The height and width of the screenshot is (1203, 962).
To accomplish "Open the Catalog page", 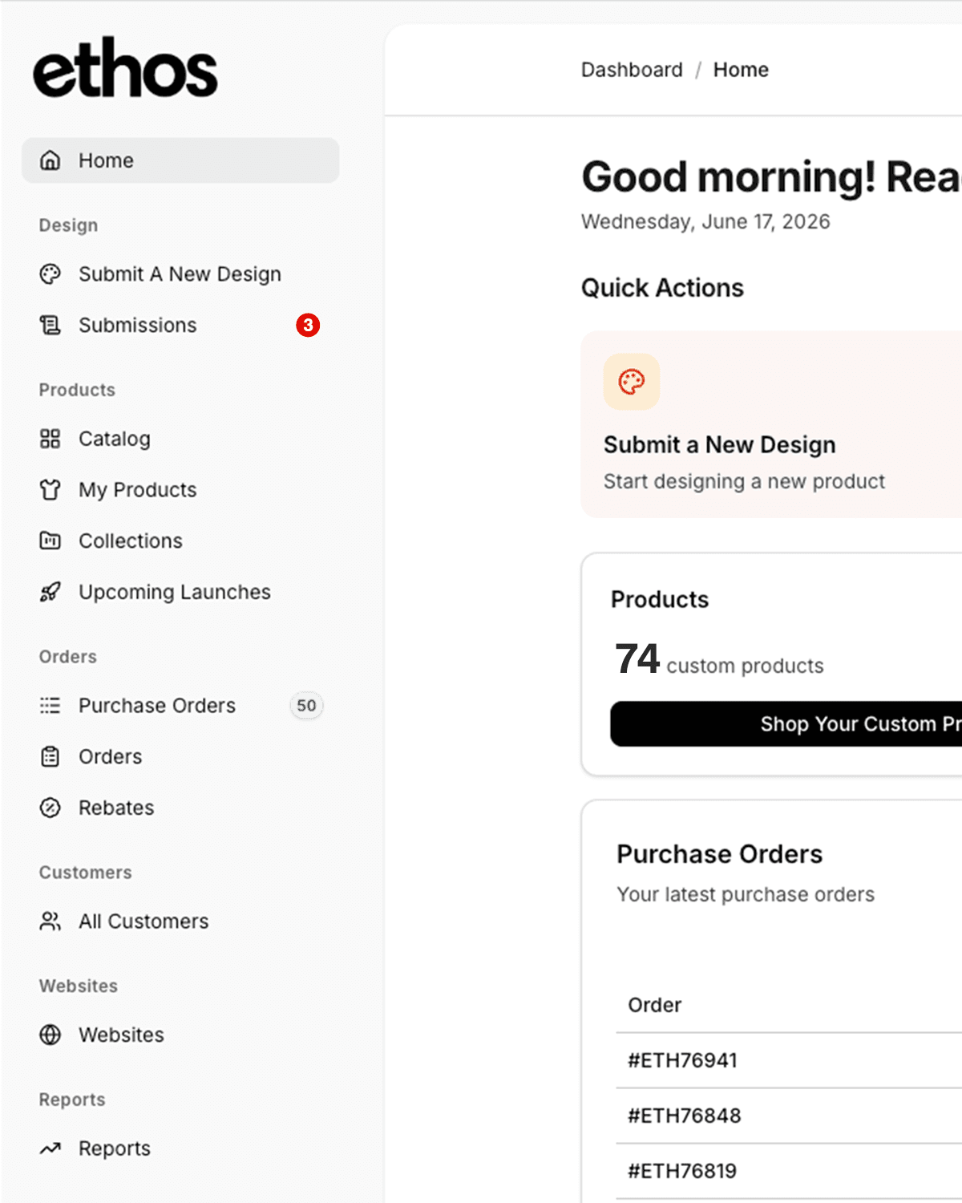I will [x=180, y=439].
